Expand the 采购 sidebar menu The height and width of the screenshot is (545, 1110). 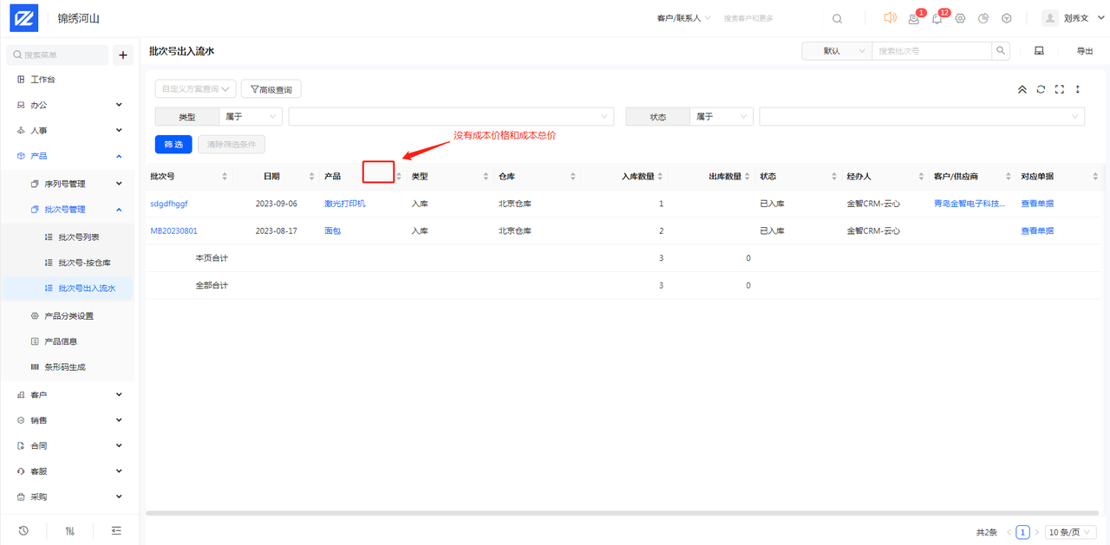coord(69,496)
